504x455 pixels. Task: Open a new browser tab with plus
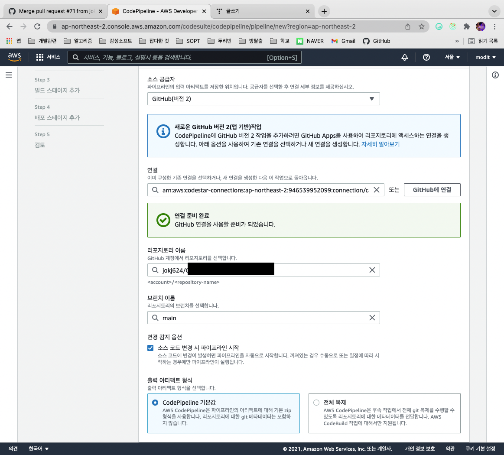[x=324, y=11]
